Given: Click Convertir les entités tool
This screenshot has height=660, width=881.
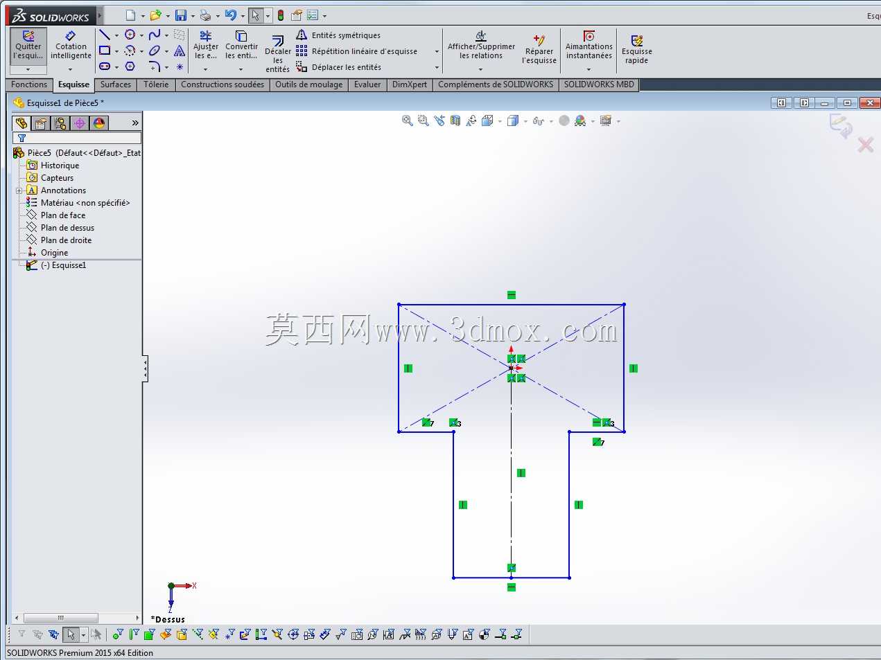Looking at the screenshot, I should [x=241, y=45].
